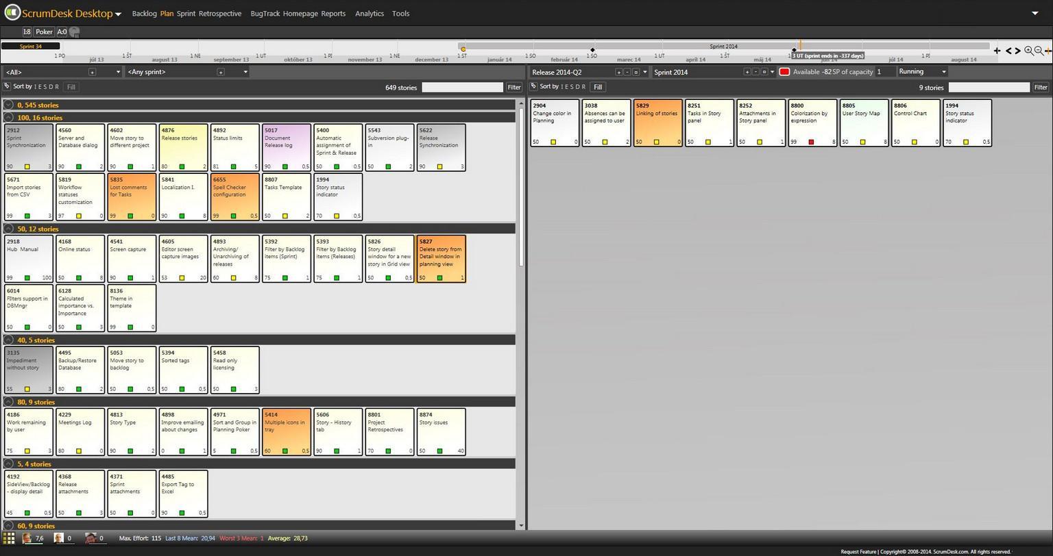Select story card 5835 Lost comments for Tasks

click(x=132, y=197)
